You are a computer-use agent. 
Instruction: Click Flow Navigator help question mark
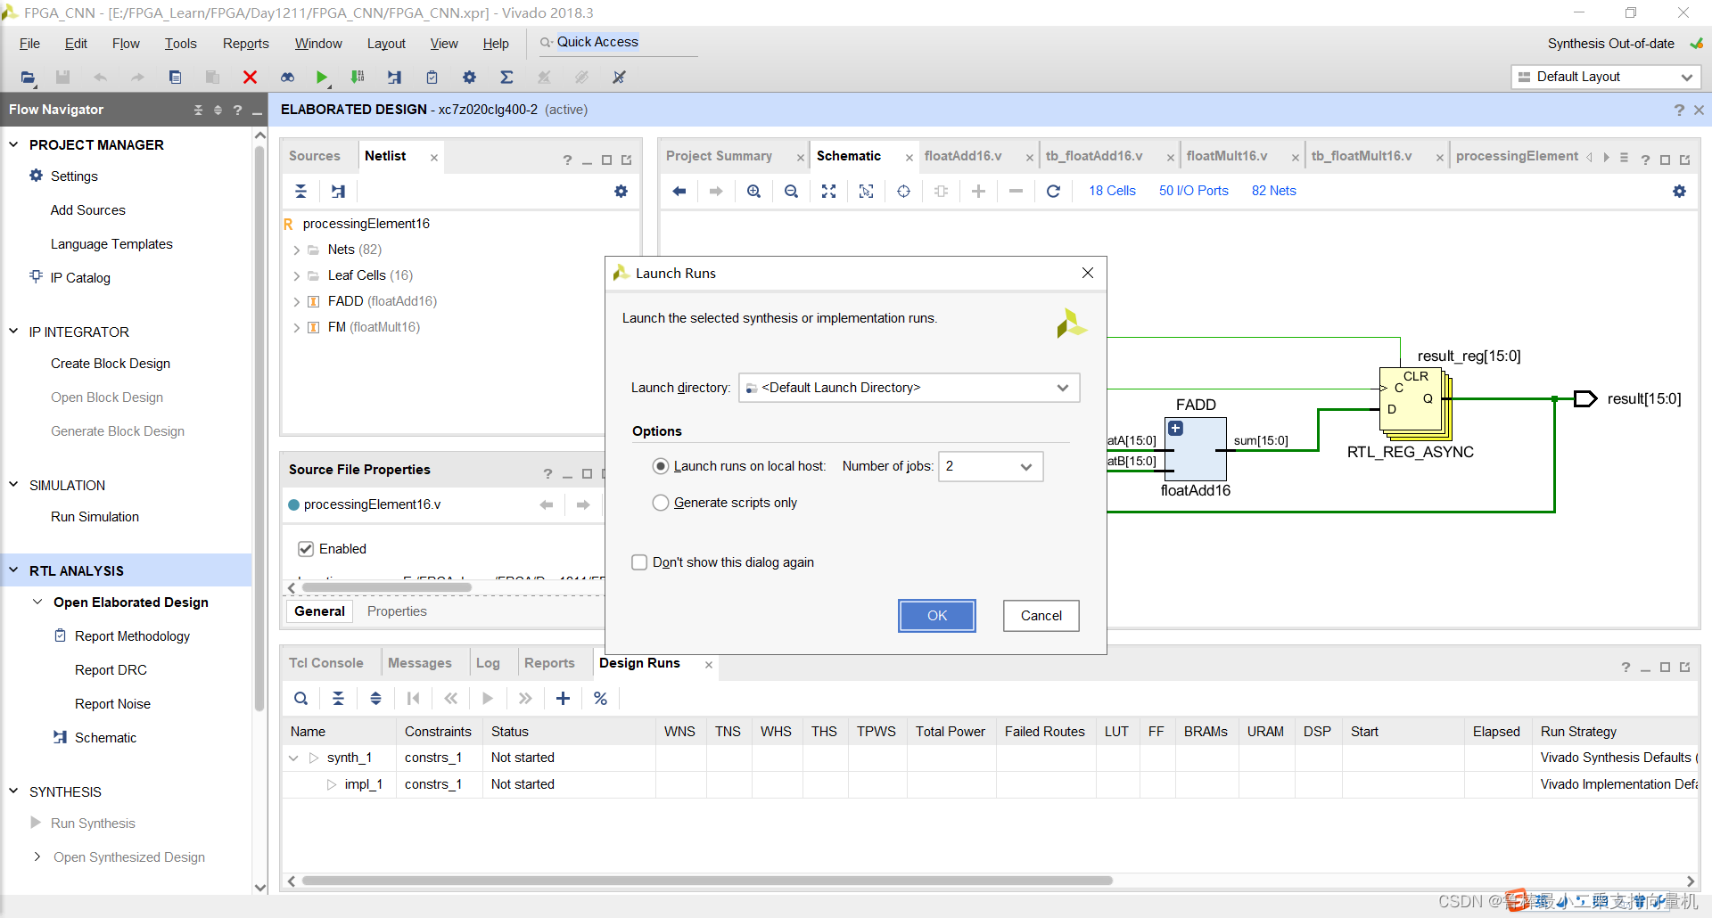[237, 110]
